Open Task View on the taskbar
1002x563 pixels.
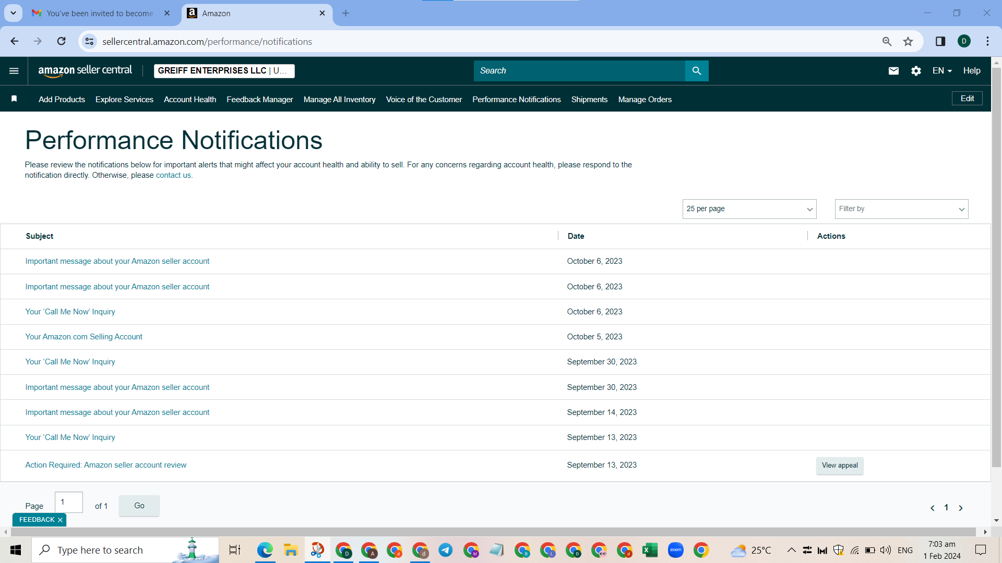click(x=235, y=550)
